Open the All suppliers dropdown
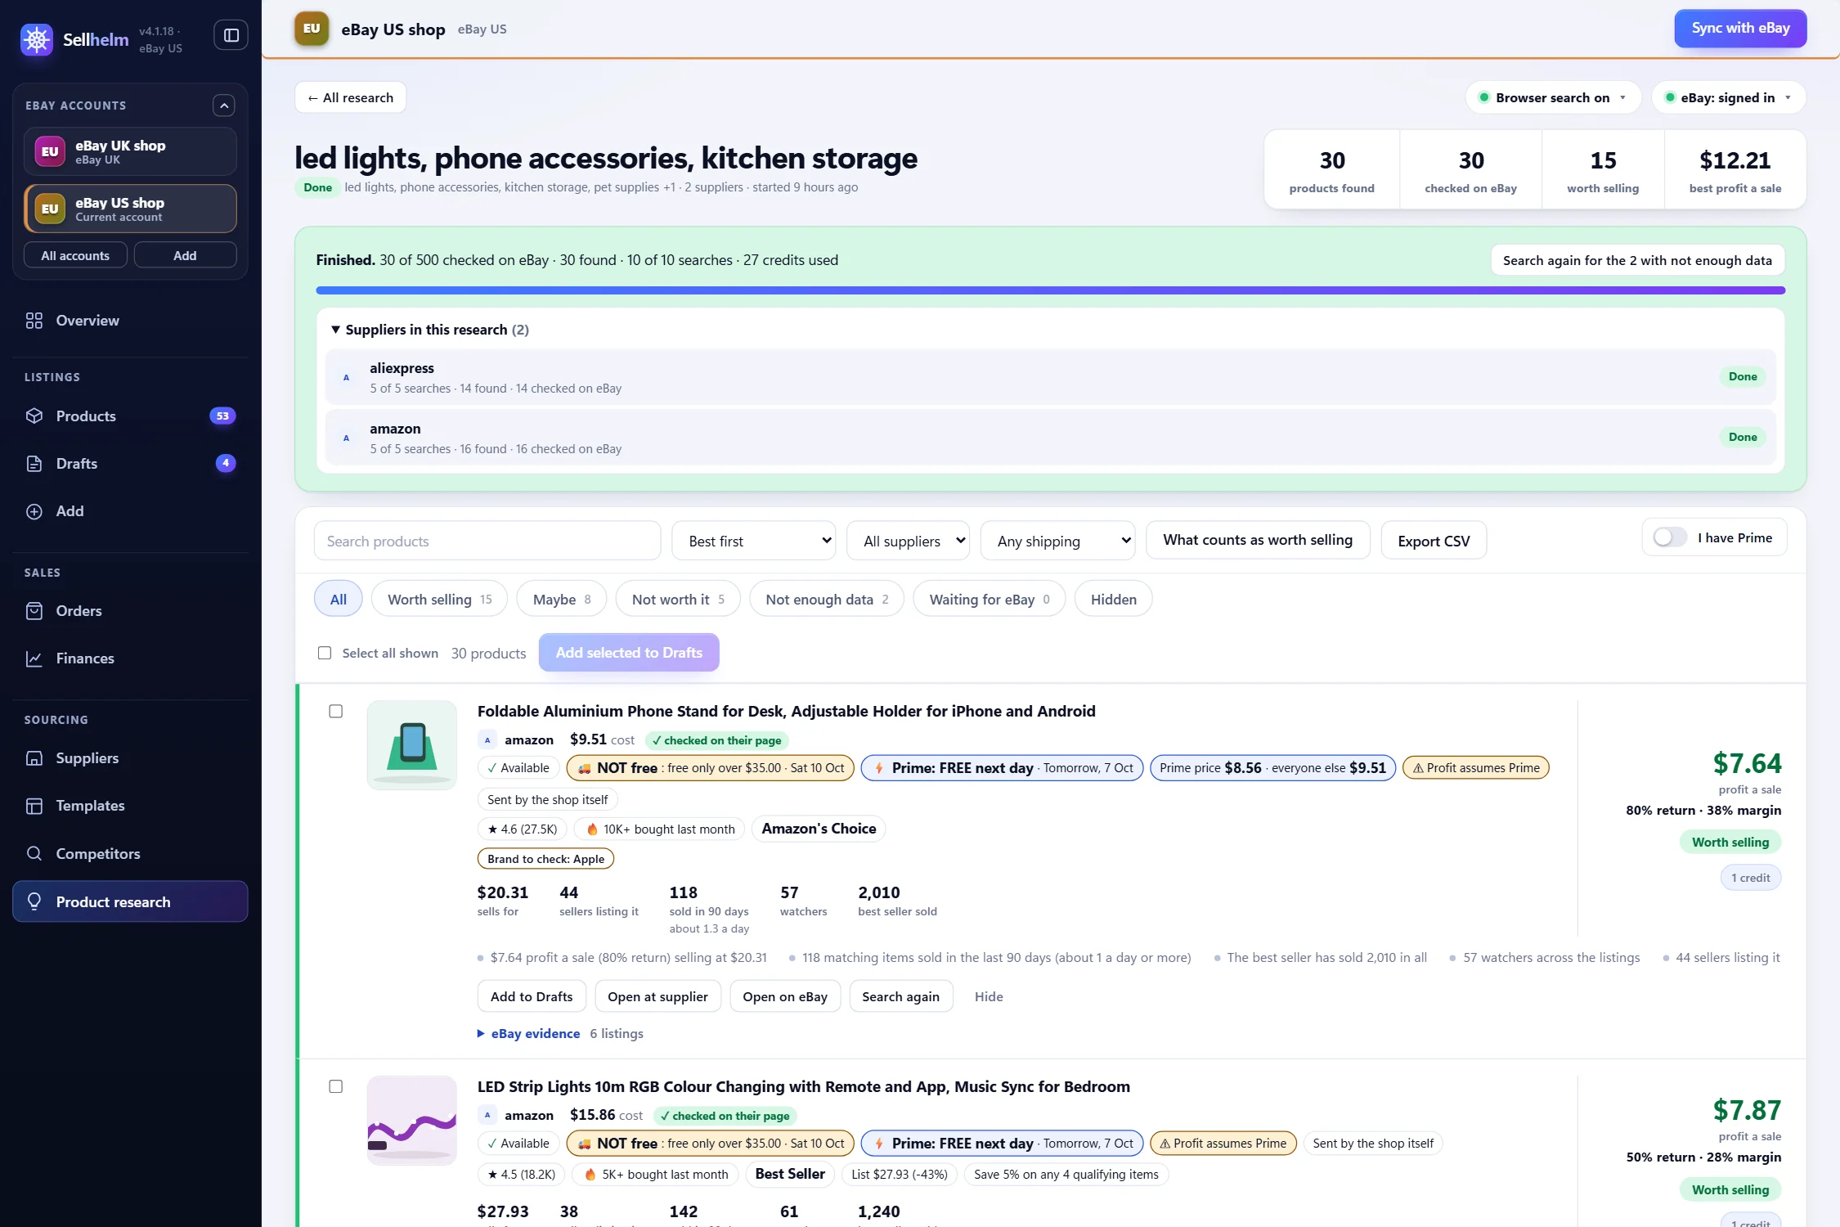The width and height of the screenshot is (1840, 1227). pyautogui.click(x=908, y=541)
